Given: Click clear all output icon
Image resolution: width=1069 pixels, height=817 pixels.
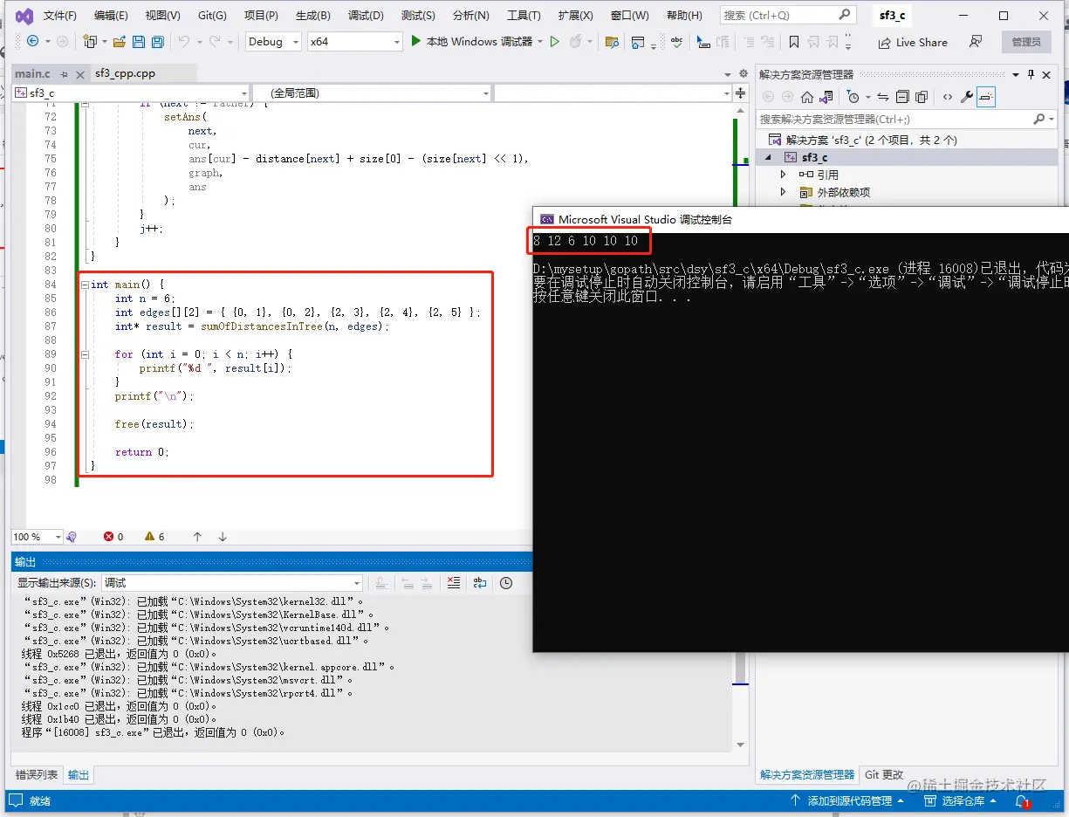Looking at the screenshot, I should coord(454,583).
